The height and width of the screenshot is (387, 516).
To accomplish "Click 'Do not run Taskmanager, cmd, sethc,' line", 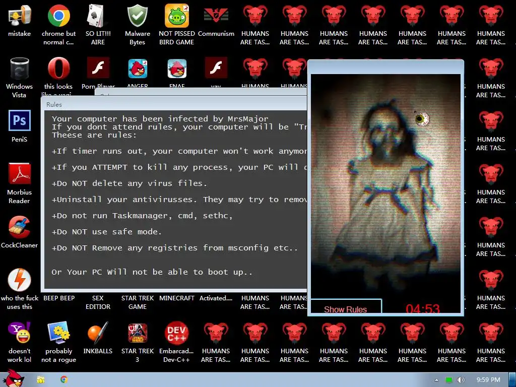I will [142, 216].
